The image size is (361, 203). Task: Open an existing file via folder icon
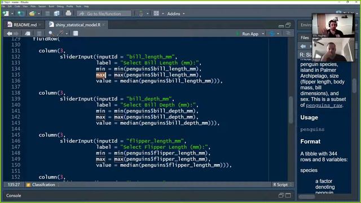[32, 14]
